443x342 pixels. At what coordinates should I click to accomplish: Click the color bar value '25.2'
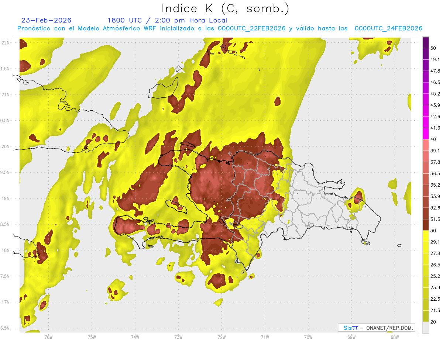[x=435, y=276]
